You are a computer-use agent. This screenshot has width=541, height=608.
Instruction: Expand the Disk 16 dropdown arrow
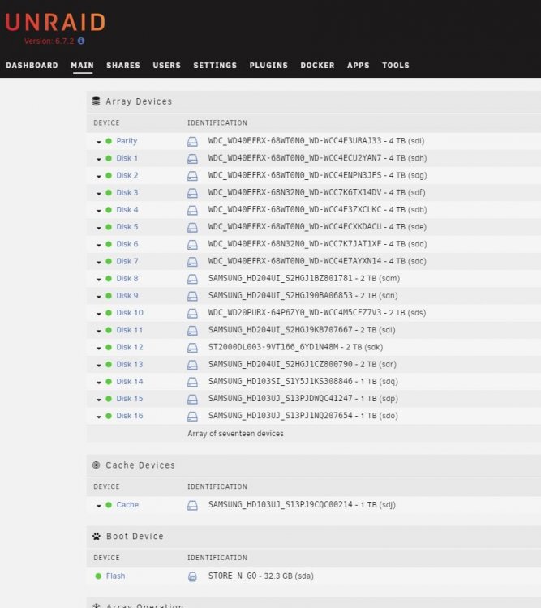pyautogui.click(x=99, y=417)
